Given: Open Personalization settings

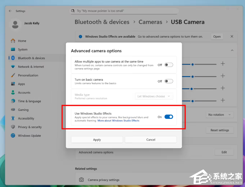Looking at the screenshot, I should 37,75.
